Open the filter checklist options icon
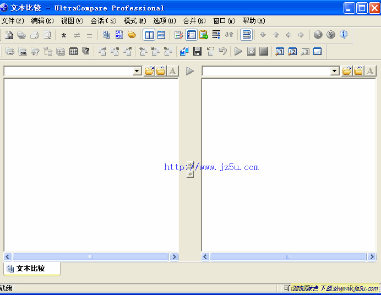The height and width of the screenshot is (295, 381). point(178,35)
